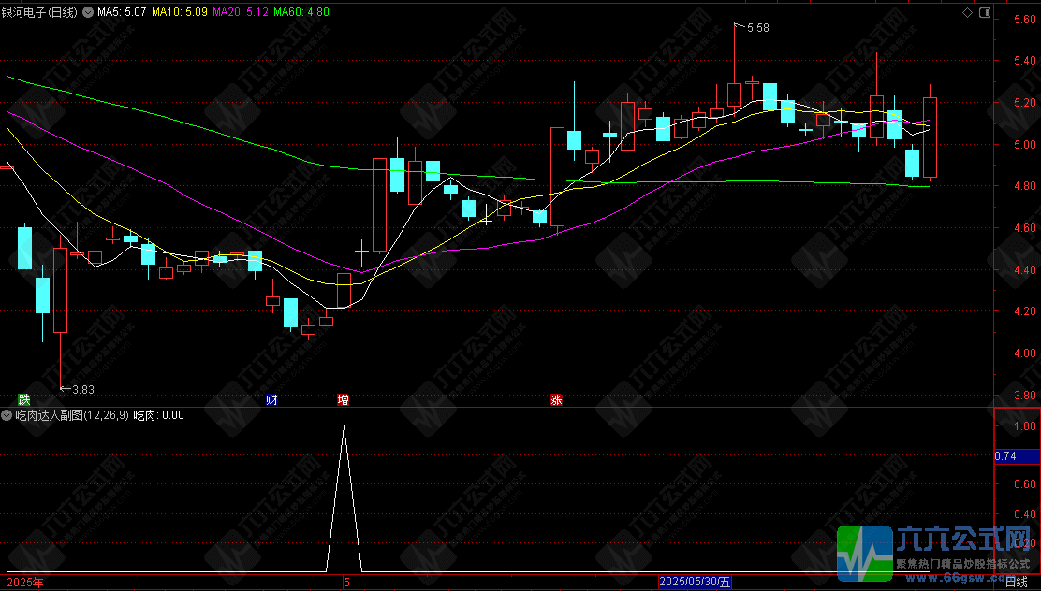1041x591 pixels.
Task: Click the green 跌 event marker
Action: [24, 399]
